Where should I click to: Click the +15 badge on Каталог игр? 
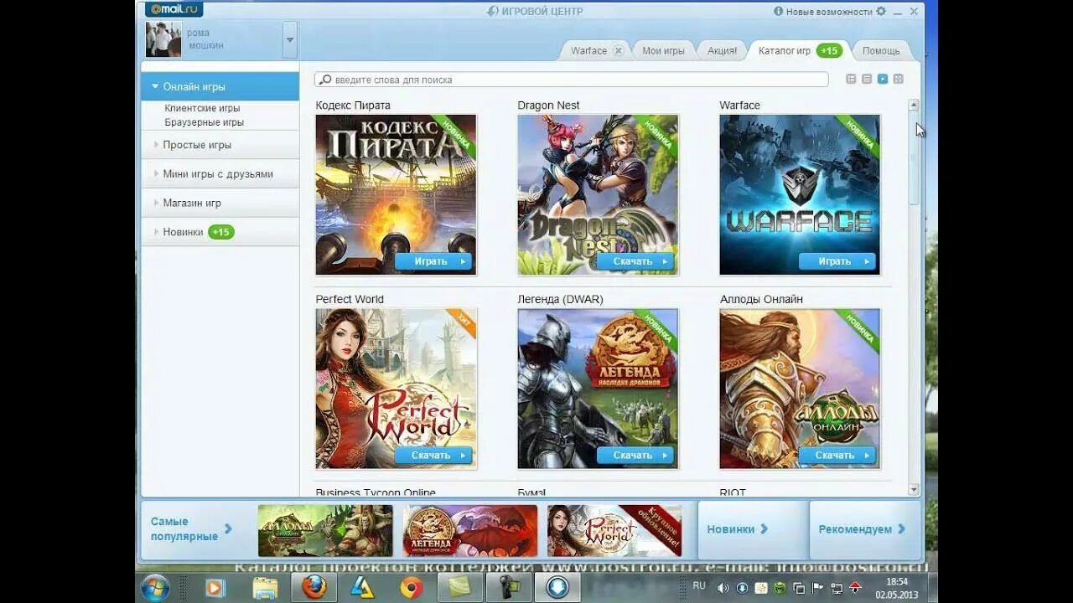pyautogui.click(x=829, y=50)
